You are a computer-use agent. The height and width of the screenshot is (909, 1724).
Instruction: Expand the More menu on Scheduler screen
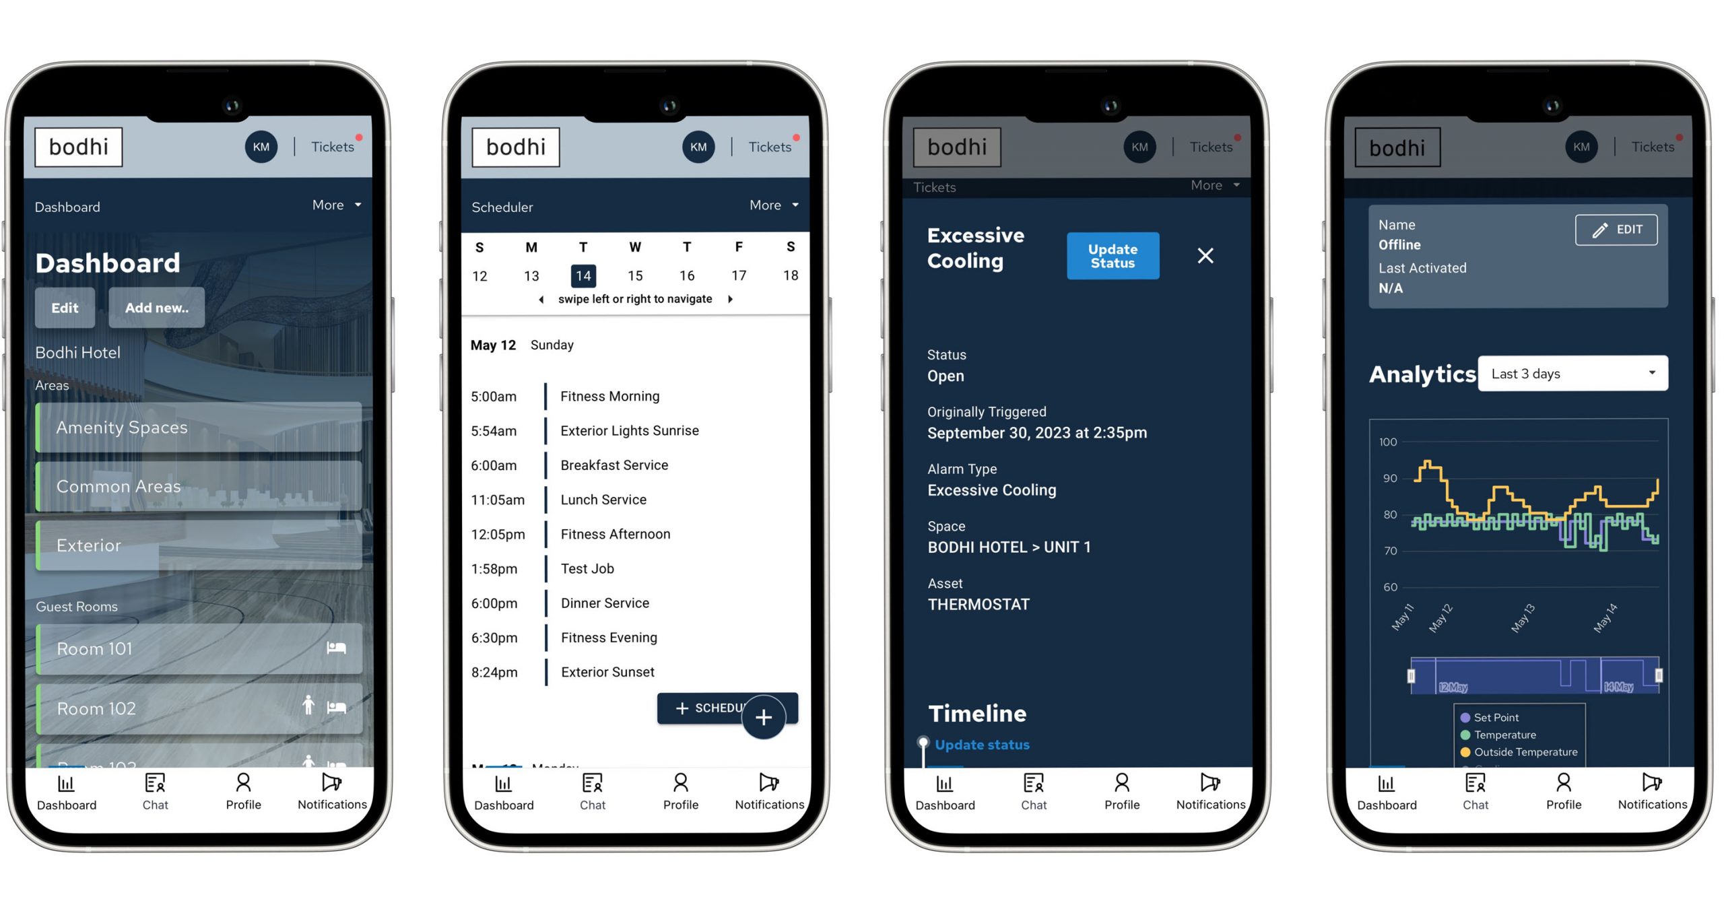tap(776, 205)
